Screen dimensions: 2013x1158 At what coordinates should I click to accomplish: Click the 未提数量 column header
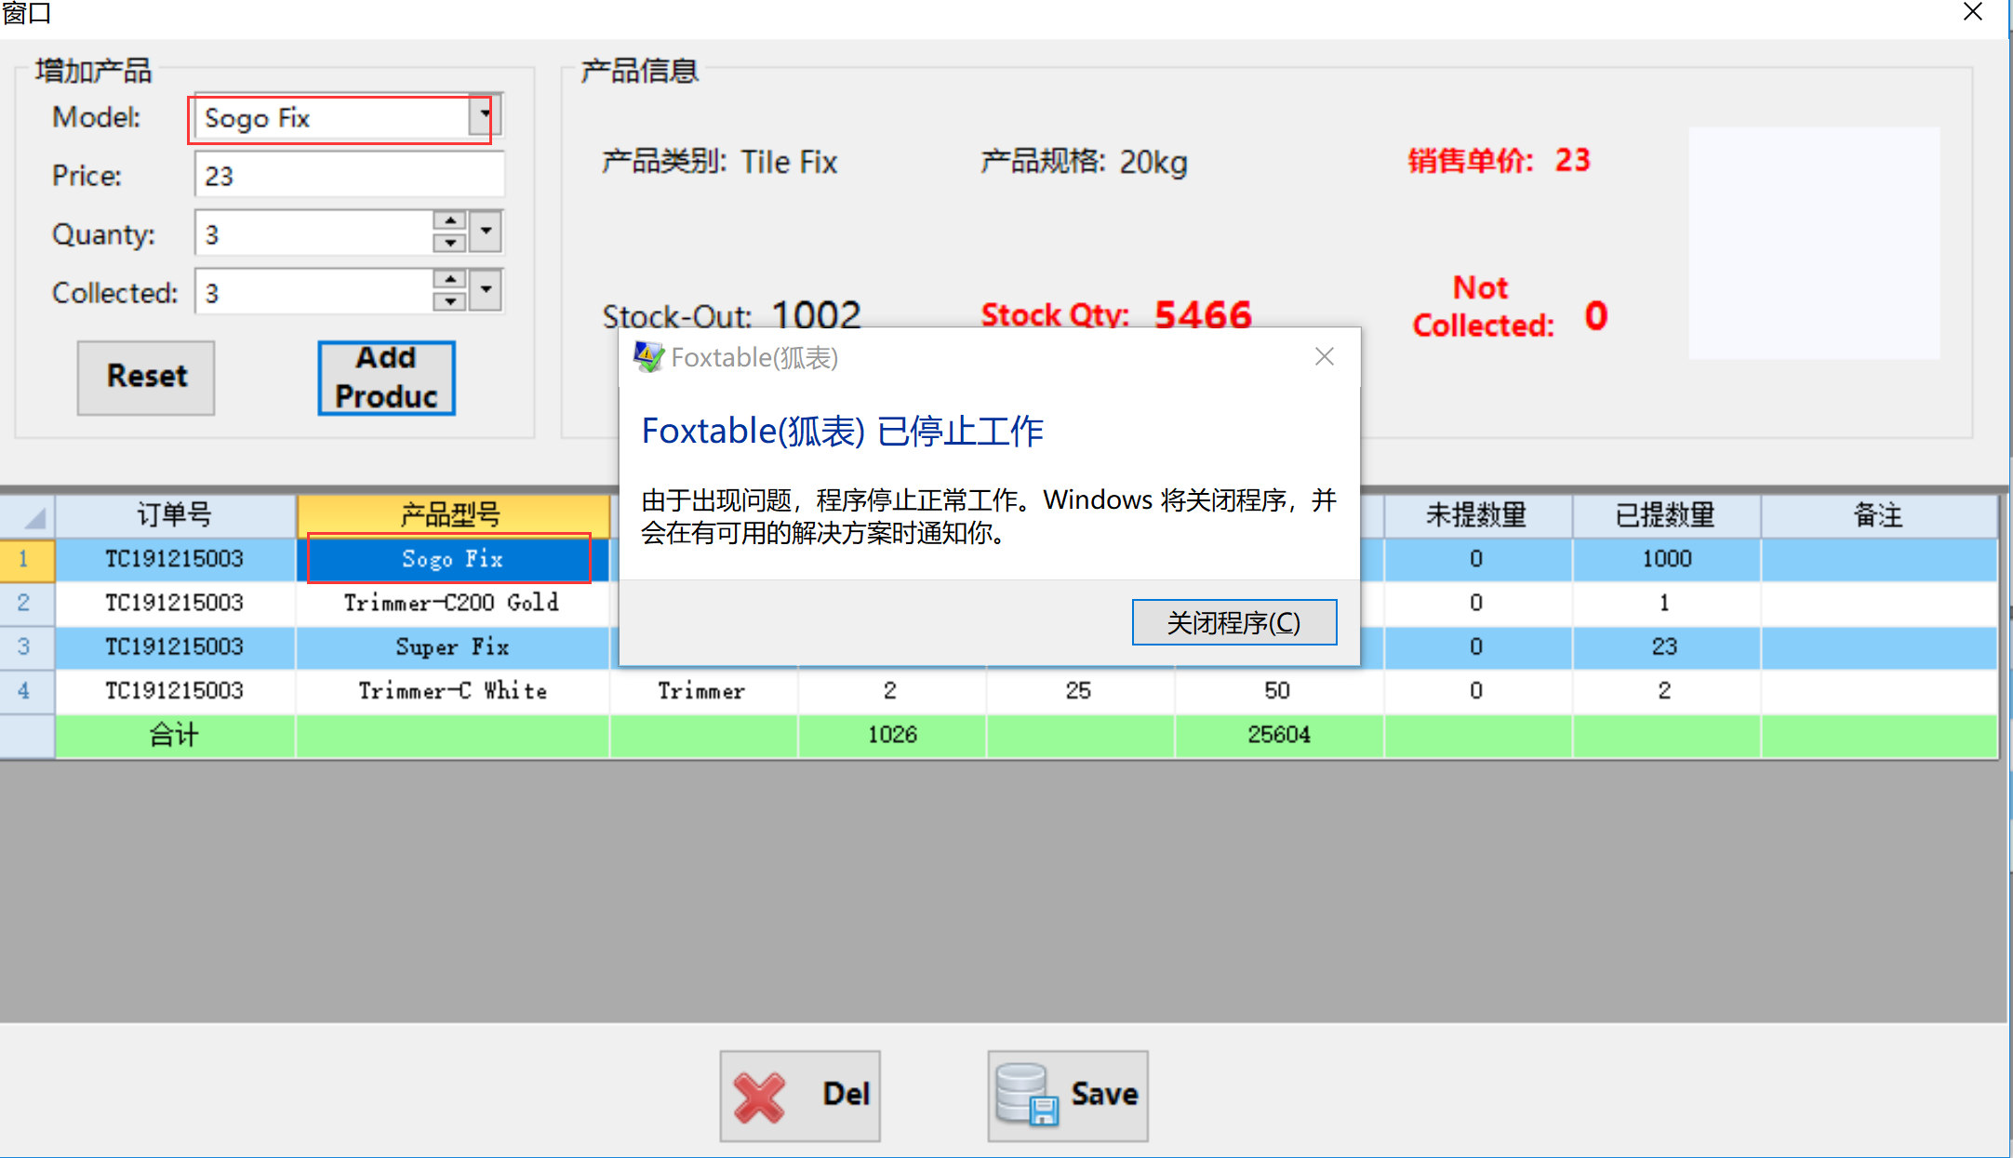pos(1477,515)
